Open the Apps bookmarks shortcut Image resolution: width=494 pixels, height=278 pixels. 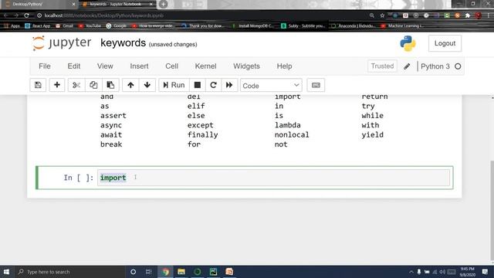(12, 25)
